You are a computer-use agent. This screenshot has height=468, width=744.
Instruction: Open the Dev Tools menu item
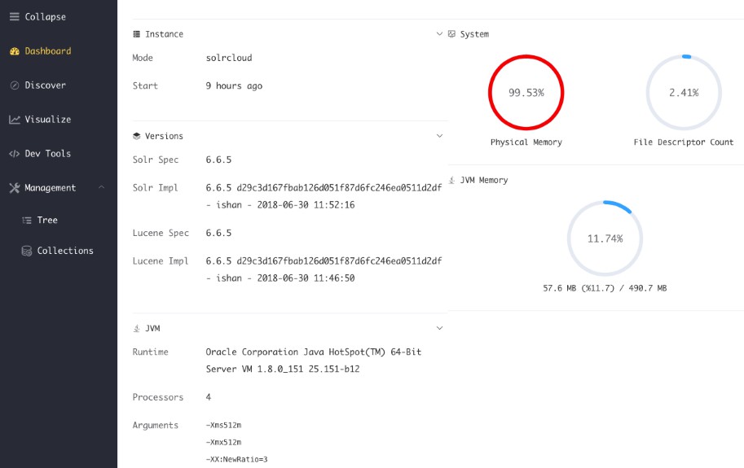47,154
